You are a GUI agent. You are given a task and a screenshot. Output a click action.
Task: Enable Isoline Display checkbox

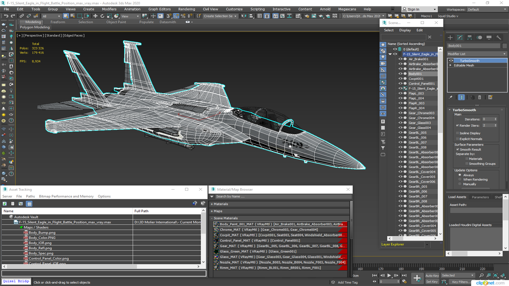pos(457,133)
